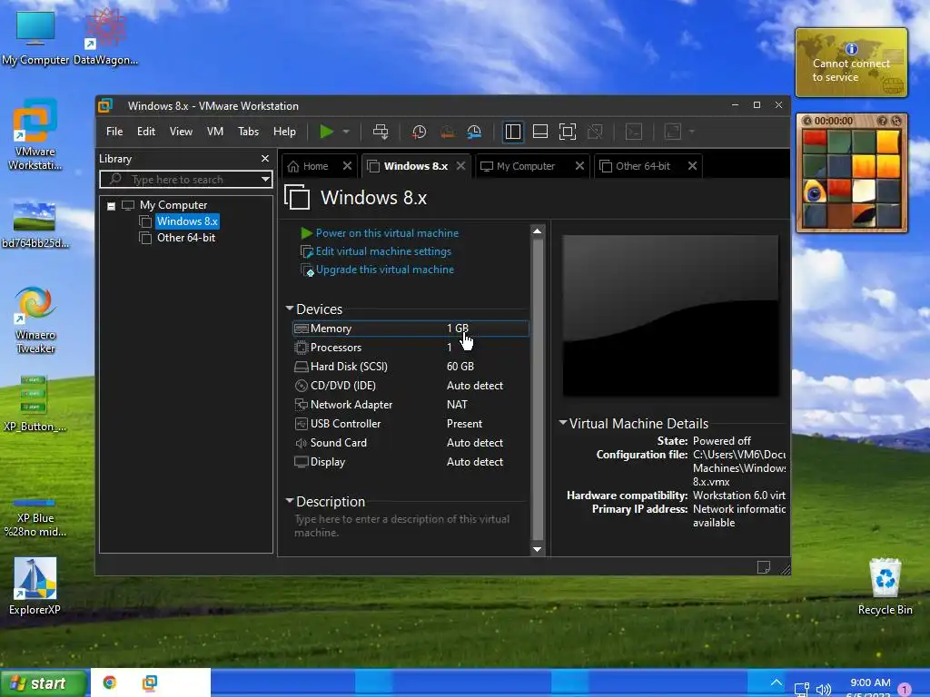Click the message log icon in the status bar
930x697 pixels.
[764, 568]
